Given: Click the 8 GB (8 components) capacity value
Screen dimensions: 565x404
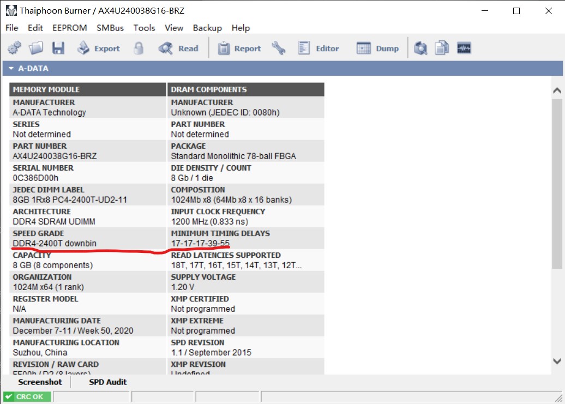Looking at the screenshot, I should (x=53, y=266).
